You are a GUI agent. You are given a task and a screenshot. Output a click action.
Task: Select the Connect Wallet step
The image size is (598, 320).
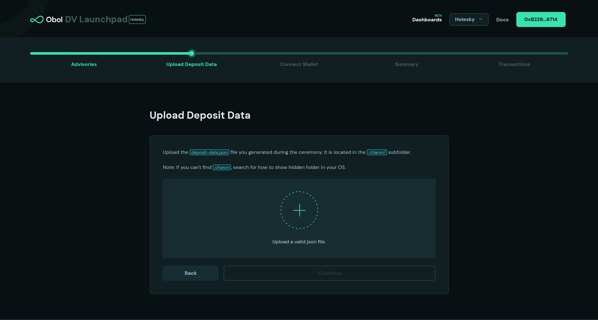point(299,64)
